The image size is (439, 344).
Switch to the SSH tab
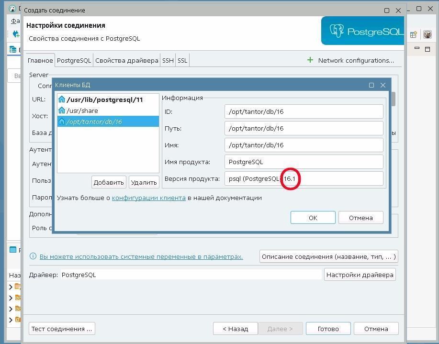tap(168, 60)
